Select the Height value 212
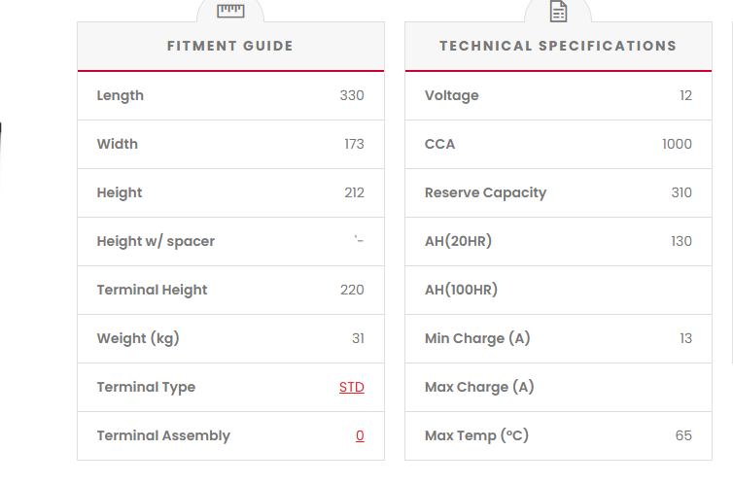 (354, 192)
